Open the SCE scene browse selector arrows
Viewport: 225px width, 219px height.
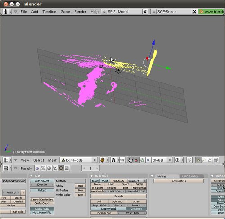(x=153, y=12)
